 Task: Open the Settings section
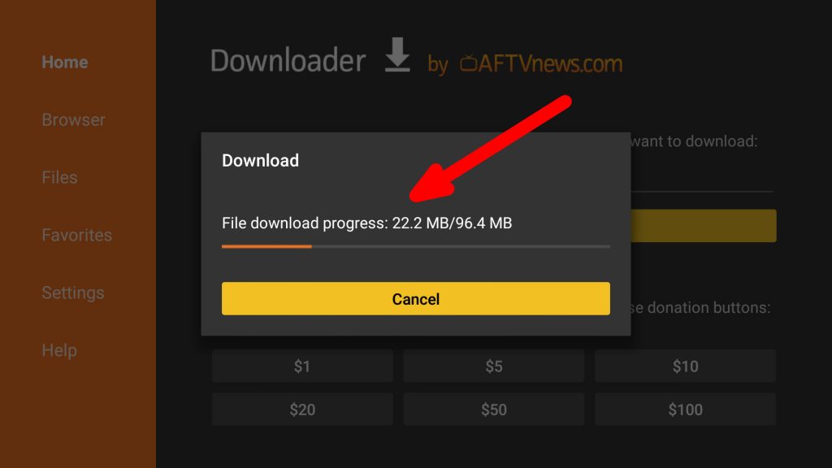point(72,292)
